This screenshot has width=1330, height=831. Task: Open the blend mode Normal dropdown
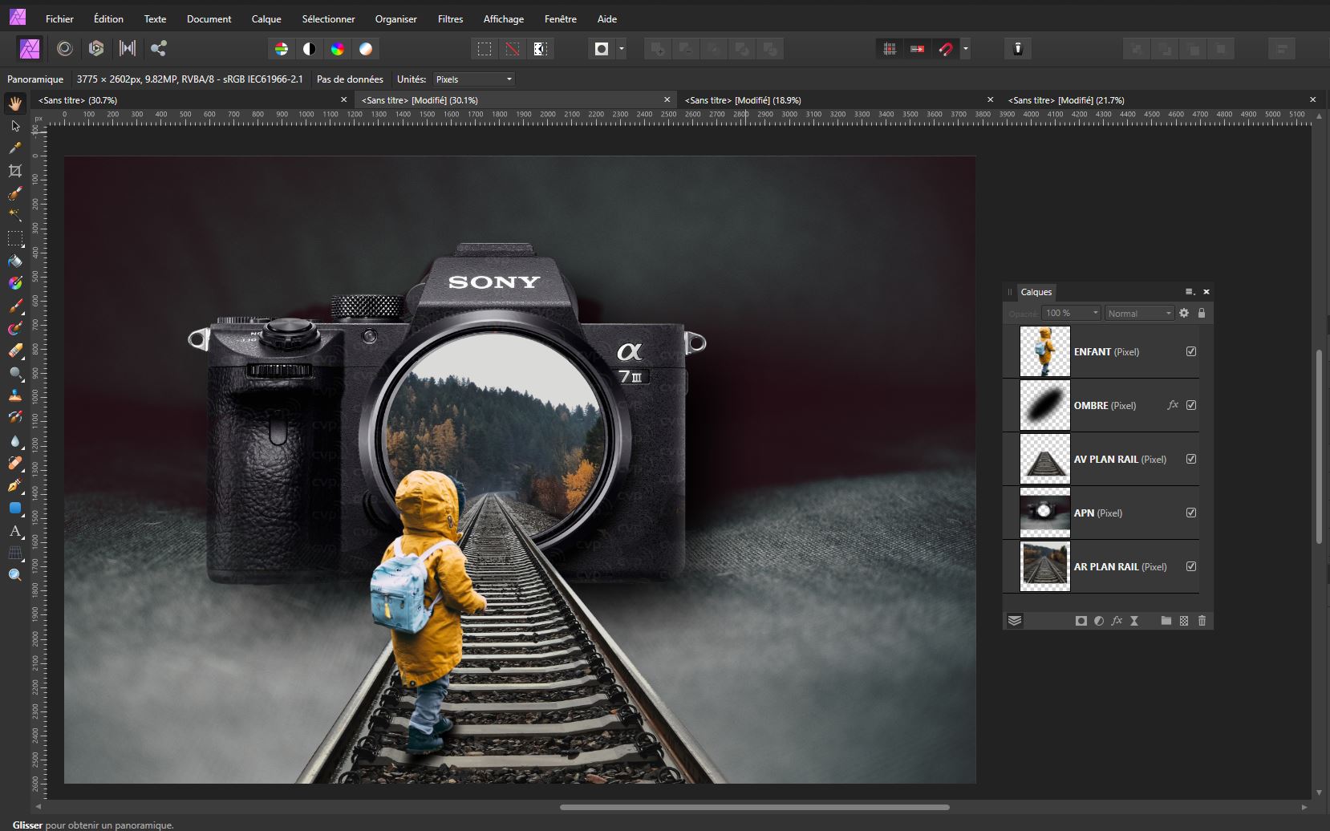point(1140,313)
